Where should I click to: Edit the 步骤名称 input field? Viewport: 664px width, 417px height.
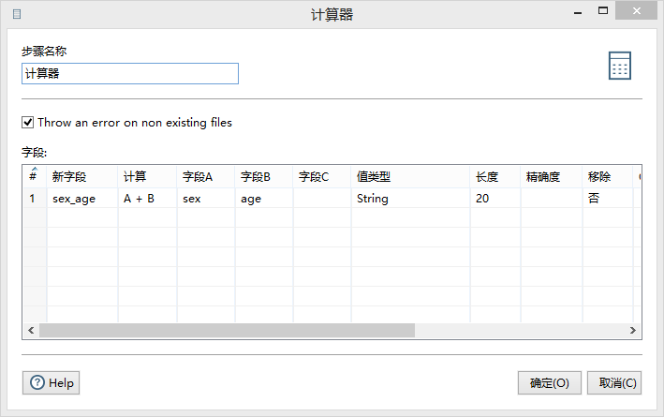(130, 74)
